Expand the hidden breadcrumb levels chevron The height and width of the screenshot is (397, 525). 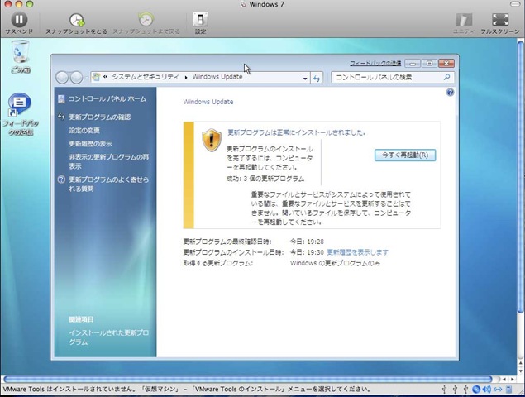106,77
